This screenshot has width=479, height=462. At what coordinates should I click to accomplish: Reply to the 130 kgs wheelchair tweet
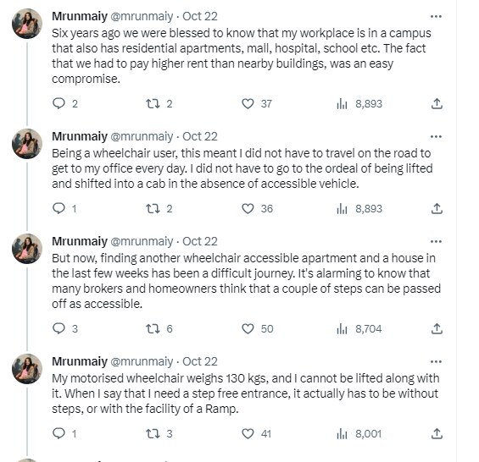coord(64,433)
